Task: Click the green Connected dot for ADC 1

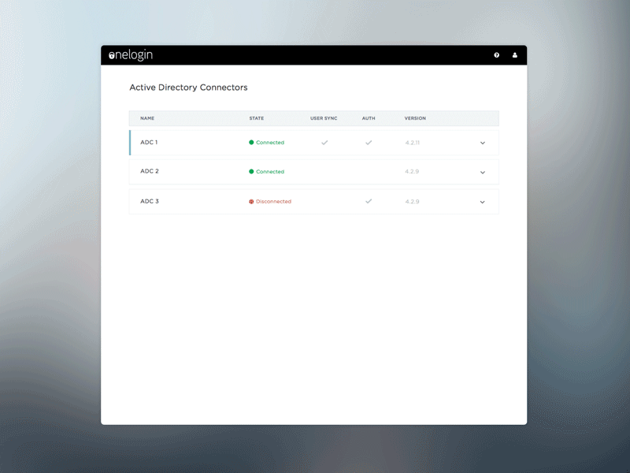Action: point(251,143)
